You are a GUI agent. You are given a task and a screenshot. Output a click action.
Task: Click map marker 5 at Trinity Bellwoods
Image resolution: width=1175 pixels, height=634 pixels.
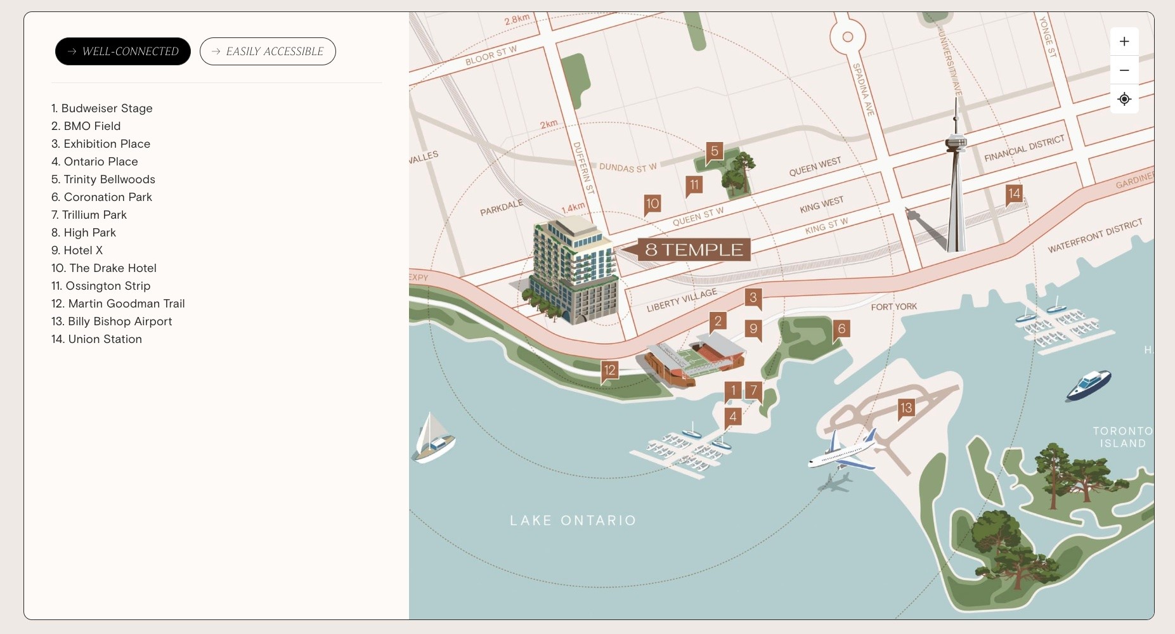click(x=715, y=152)
